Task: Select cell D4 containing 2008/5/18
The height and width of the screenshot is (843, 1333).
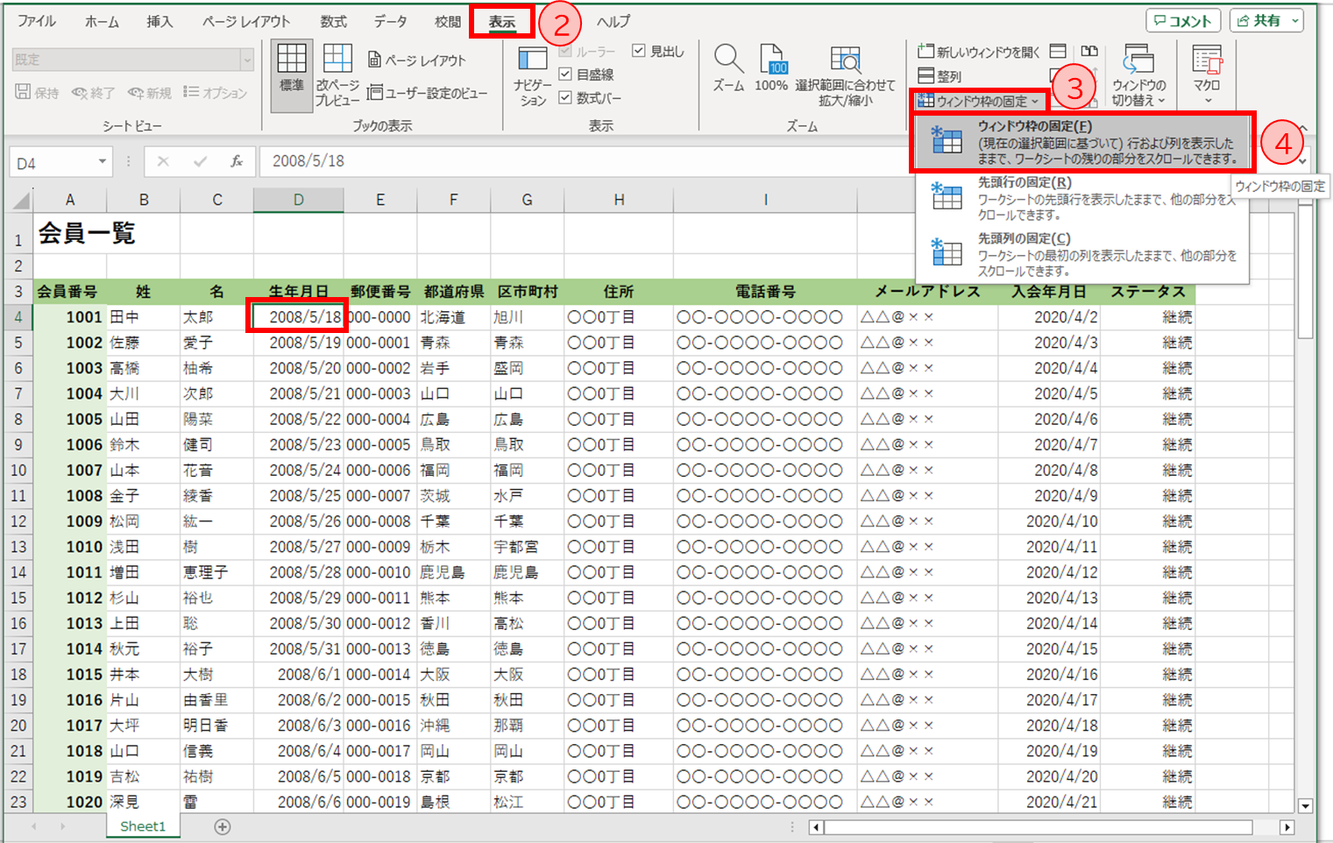Action: click(298, 317)
